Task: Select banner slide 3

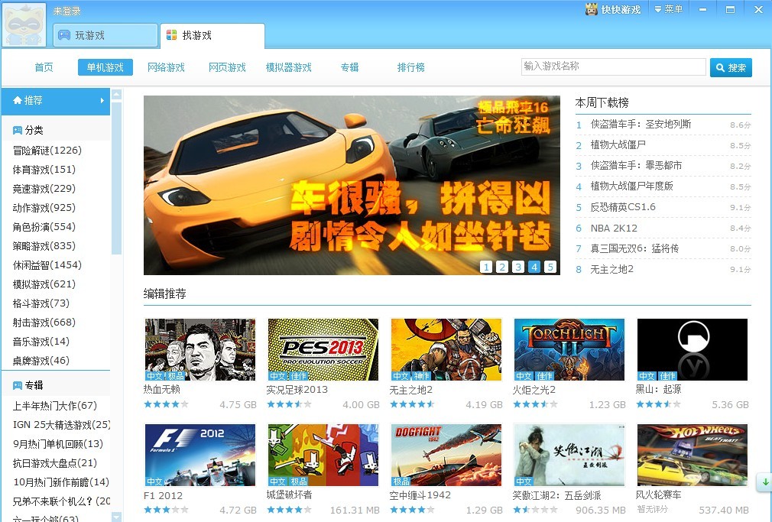Action: [x=518, y=267]
